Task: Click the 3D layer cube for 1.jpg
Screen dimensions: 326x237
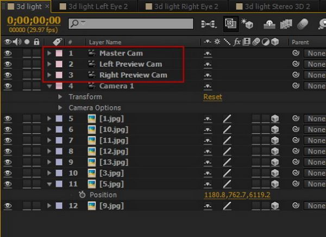Action: (275, 118)
